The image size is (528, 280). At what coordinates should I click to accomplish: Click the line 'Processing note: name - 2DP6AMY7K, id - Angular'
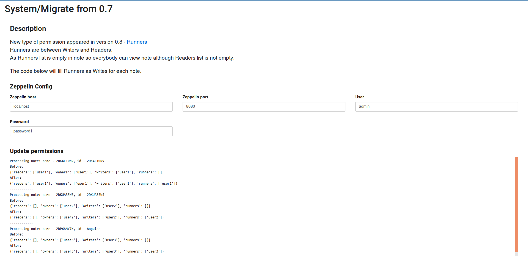[x=55, y=229]
